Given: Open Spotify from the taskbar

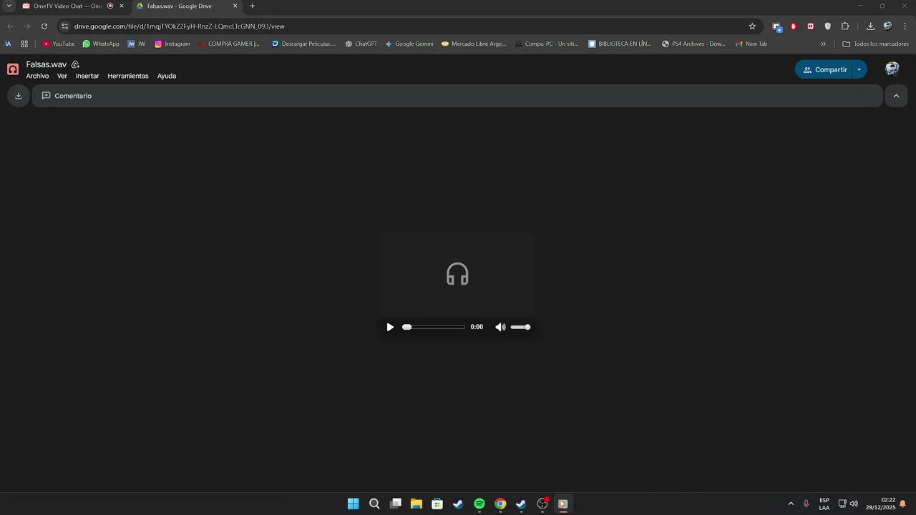Looking at the screenshot, I should click(x=479, y=504).
